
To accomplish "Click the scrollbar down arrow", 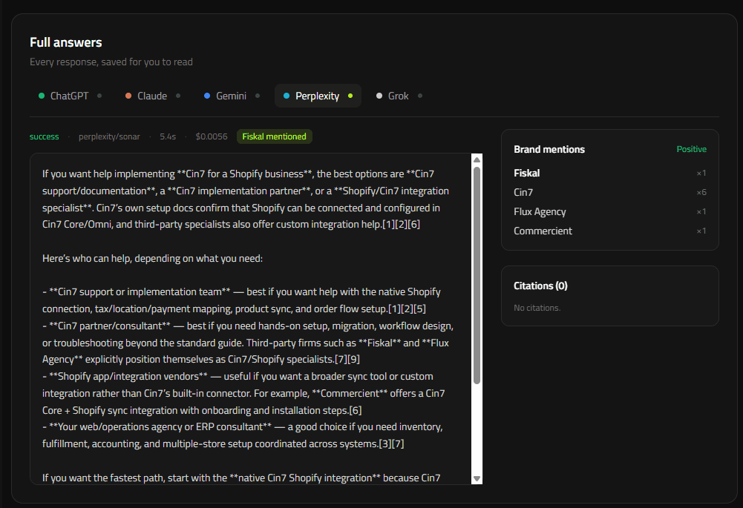I will click(x=477, y=478).
